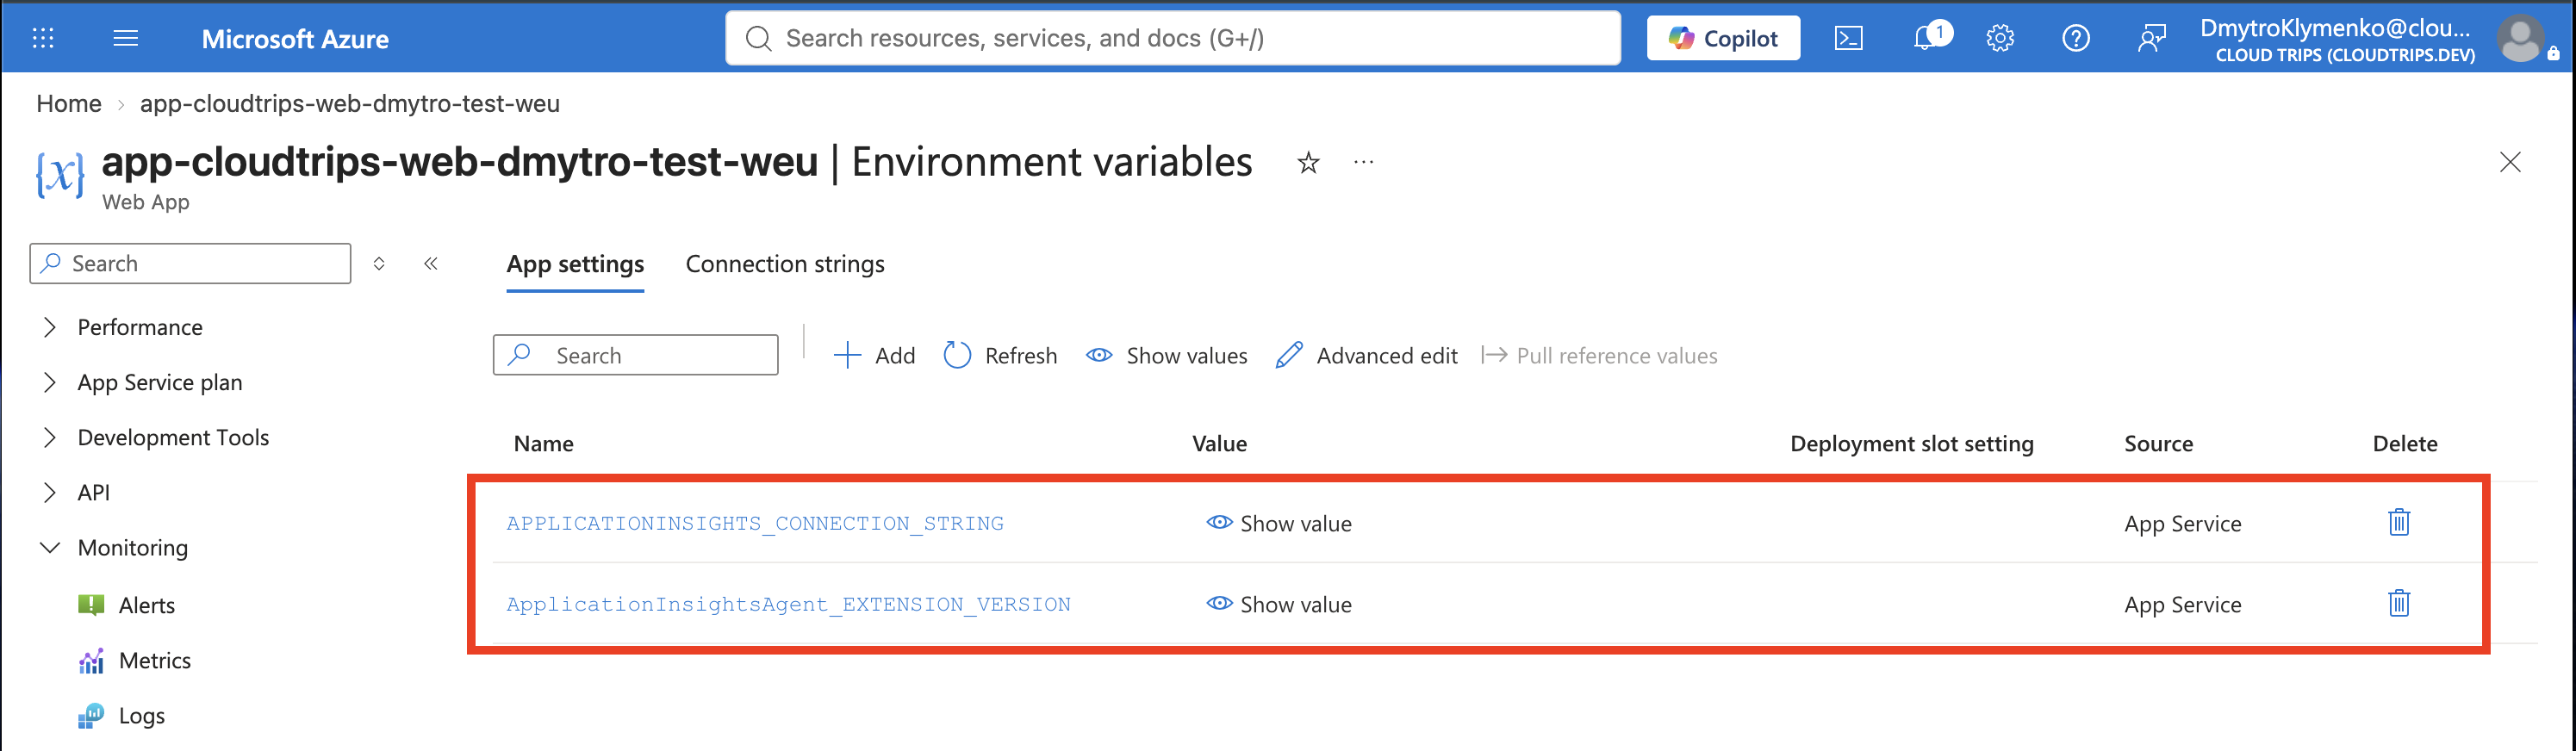Screen dimensions: 2576x751
Task: Expand the App Service plan section
Action: [x=50, y=382]
